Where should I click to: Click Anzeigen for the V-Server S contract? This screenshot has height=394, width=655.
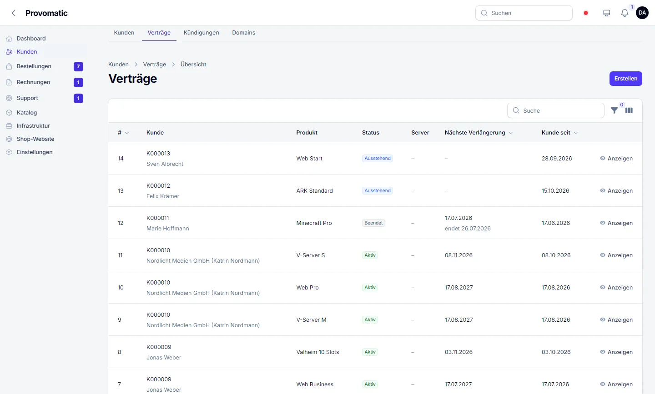pyautogui.click(x=616, y=255)
